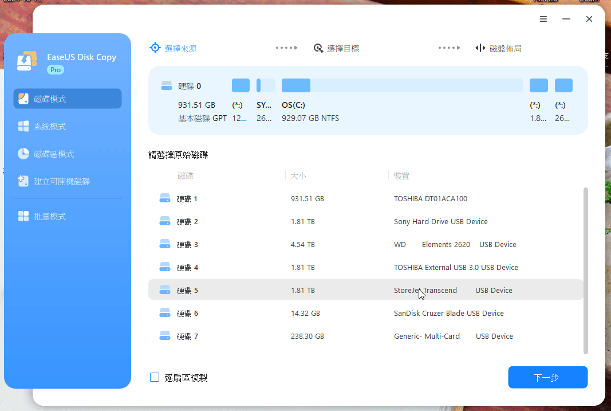Select the 238.30 GB size cell
The width and height of the screenshot is (611, 411).
pos(308,336)
